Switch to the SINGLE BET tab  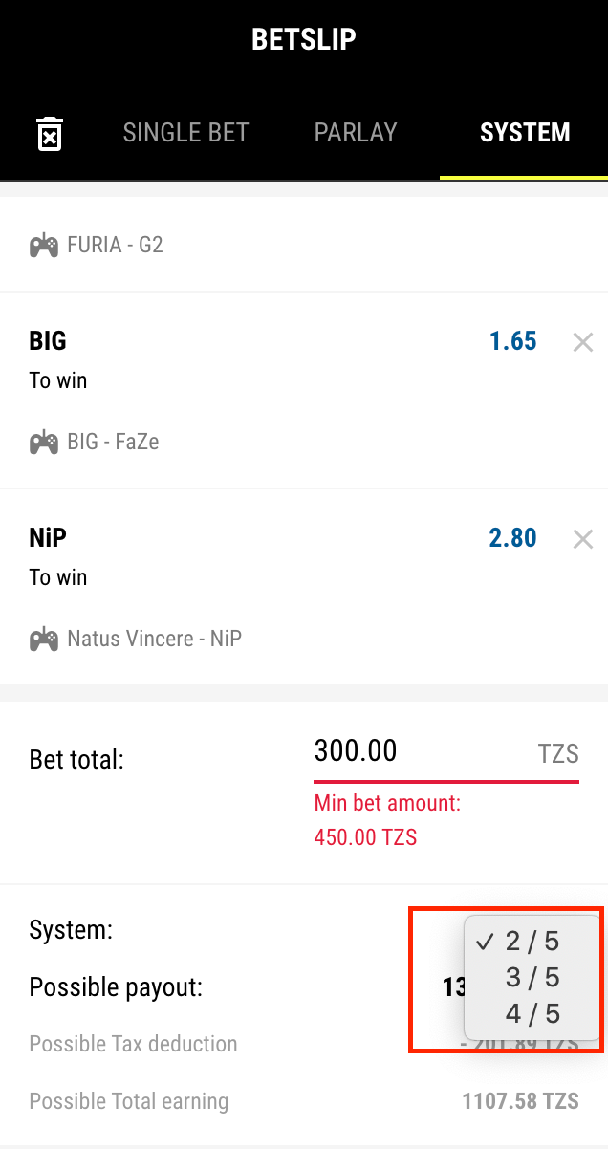pyautogui.click(x=185, y=133)
